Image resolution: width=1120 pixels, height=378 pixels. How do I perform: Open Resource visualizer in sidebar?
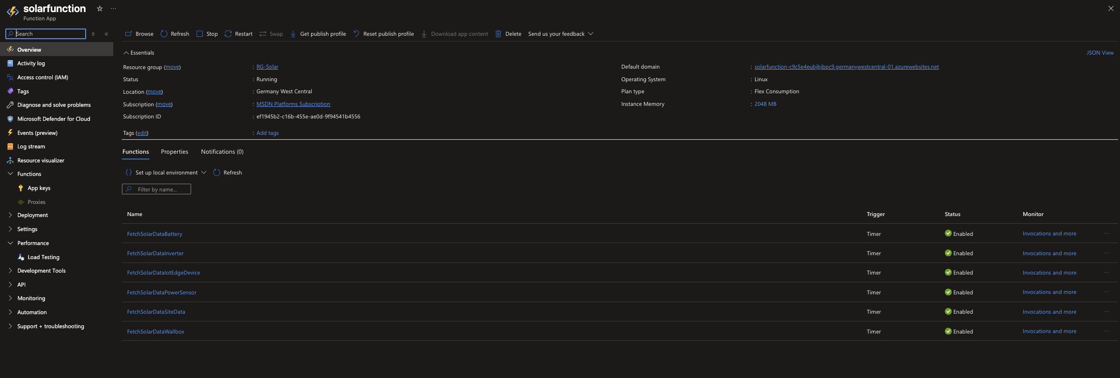click(41, 160)
